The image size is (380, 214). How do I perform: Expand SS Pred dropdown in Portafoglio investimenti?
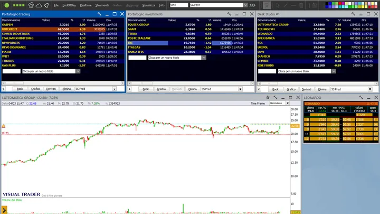[240, 89]
